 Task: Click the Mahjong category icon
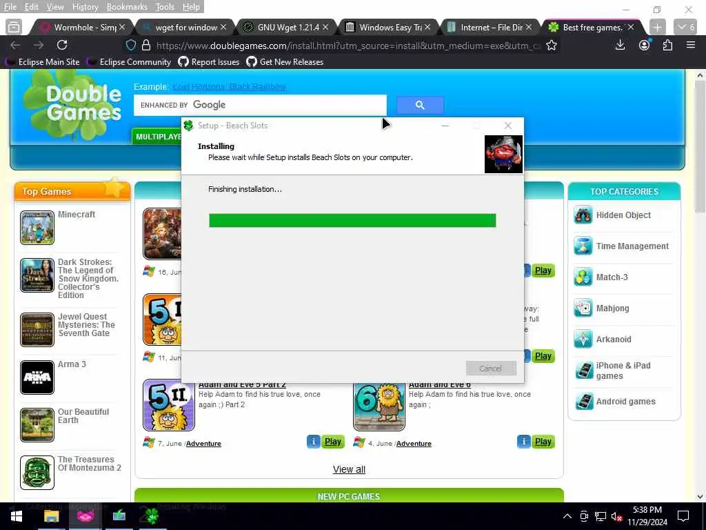[x=583, y=308]
